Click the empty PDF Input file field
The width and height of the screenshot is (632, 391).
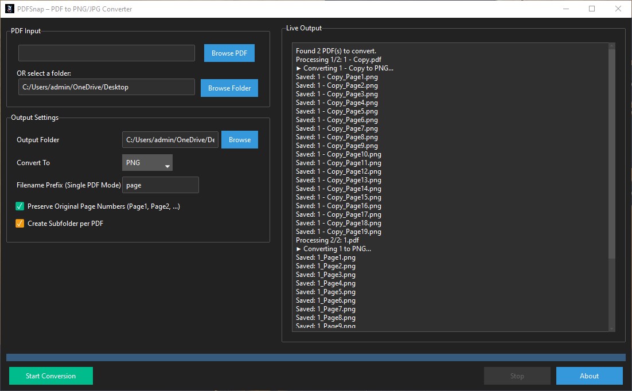coord(106,53)
